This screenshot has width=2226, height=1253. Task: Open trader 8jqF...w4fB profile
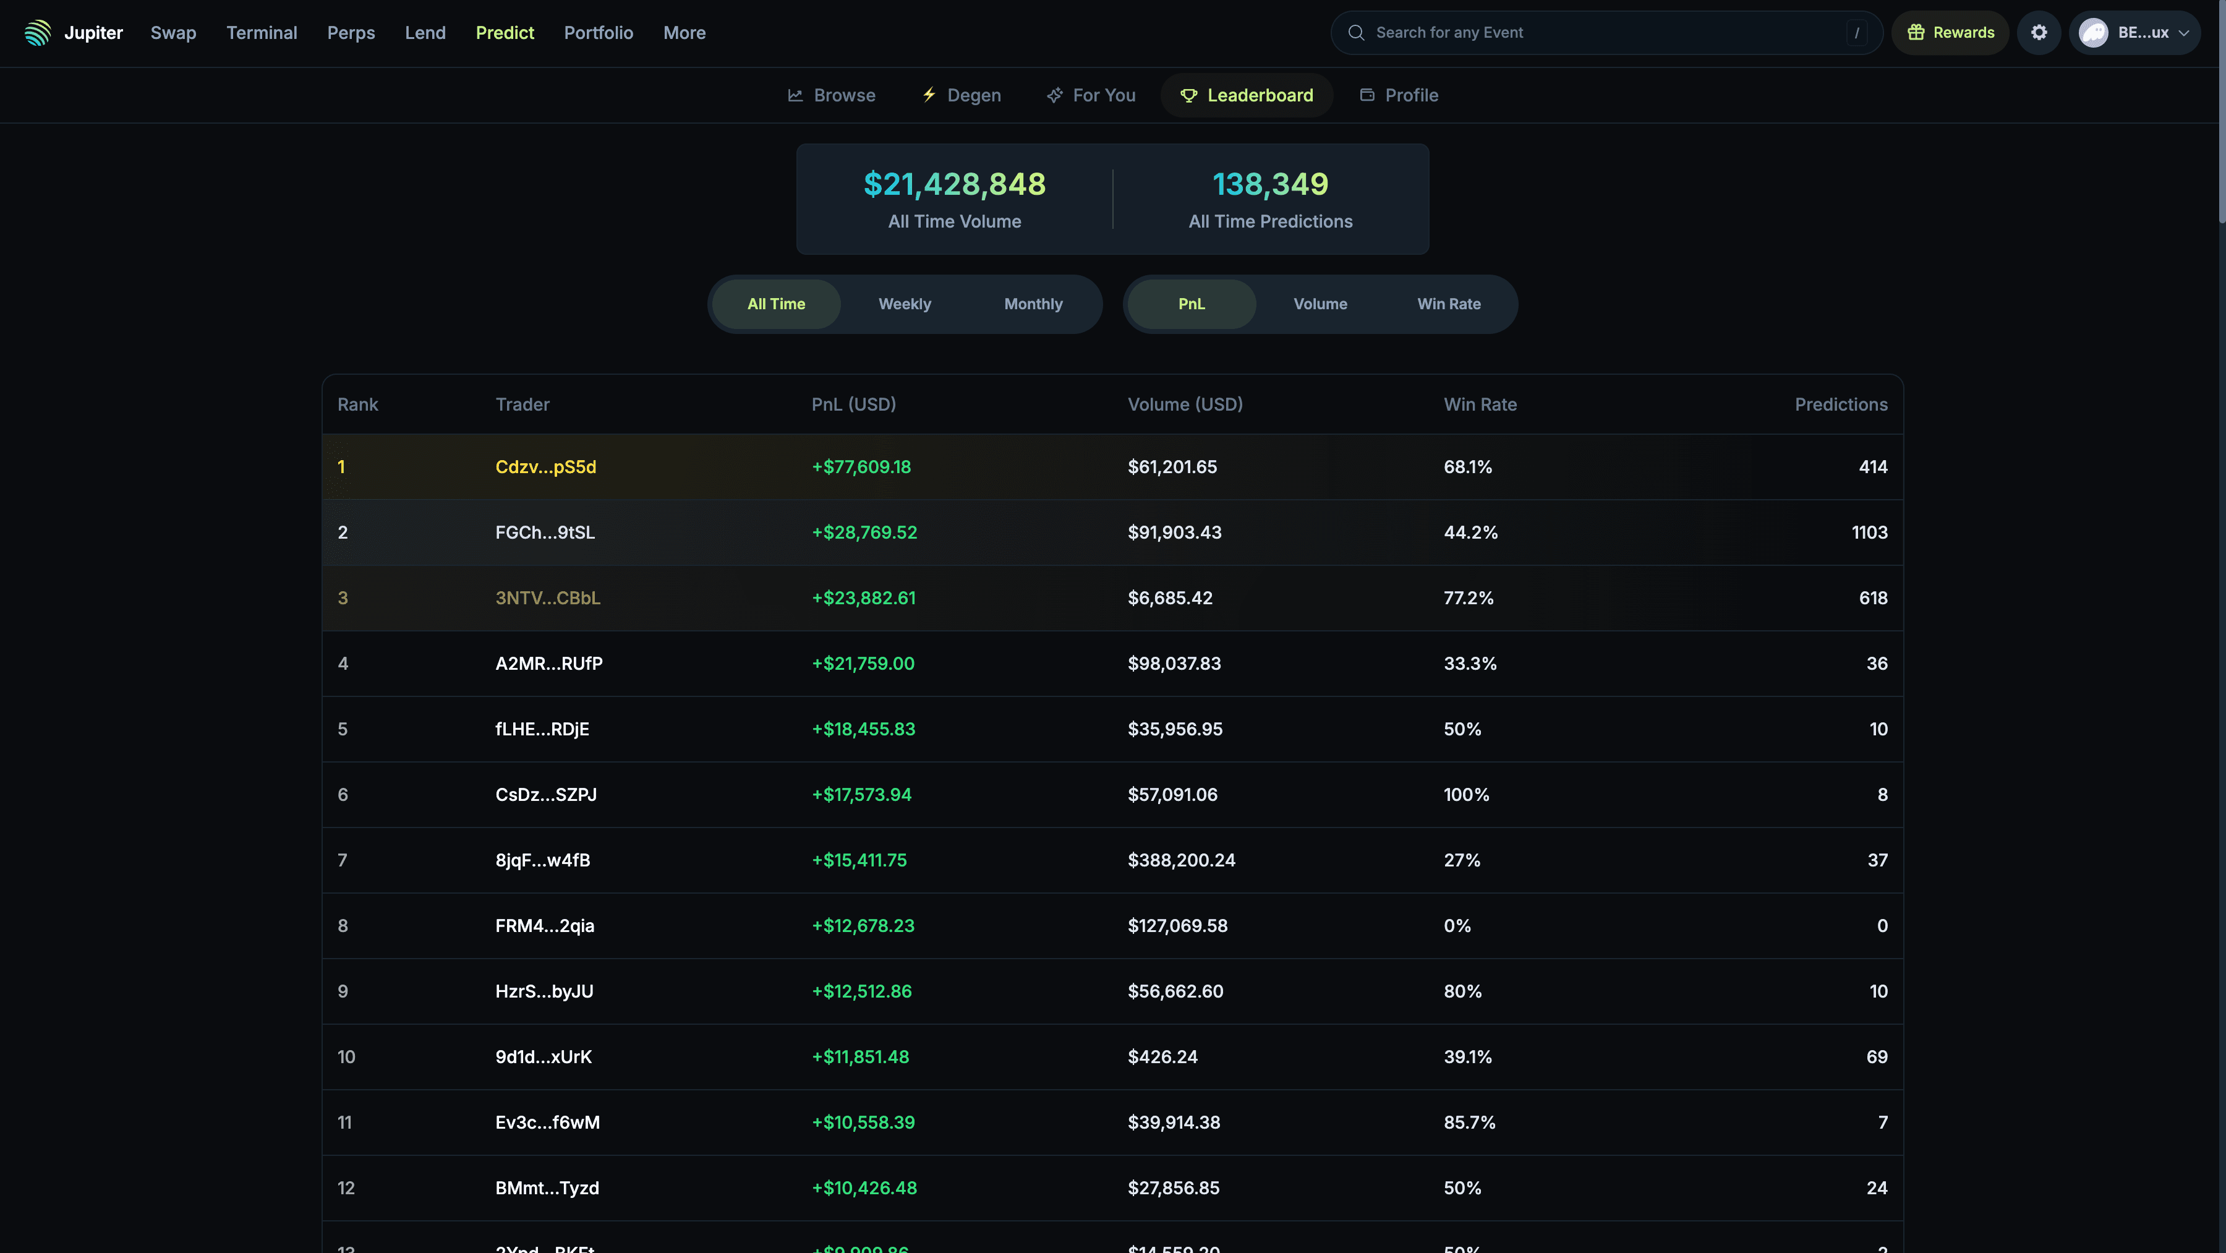pyautogui.click(x=543, y=861)
